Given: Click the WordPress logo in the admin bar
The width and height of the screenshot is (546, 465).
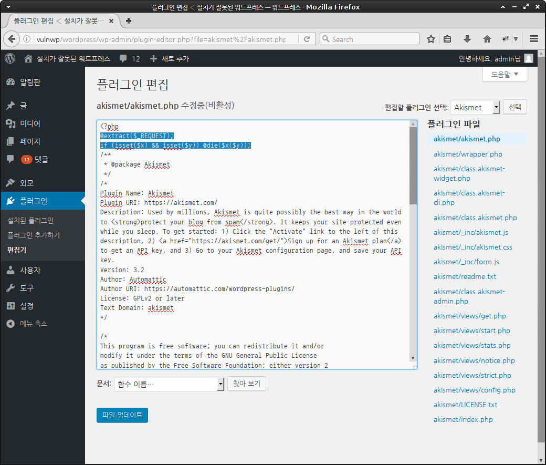Looking at the screenshot, I should pyautogui.click(x=10, y=58).
